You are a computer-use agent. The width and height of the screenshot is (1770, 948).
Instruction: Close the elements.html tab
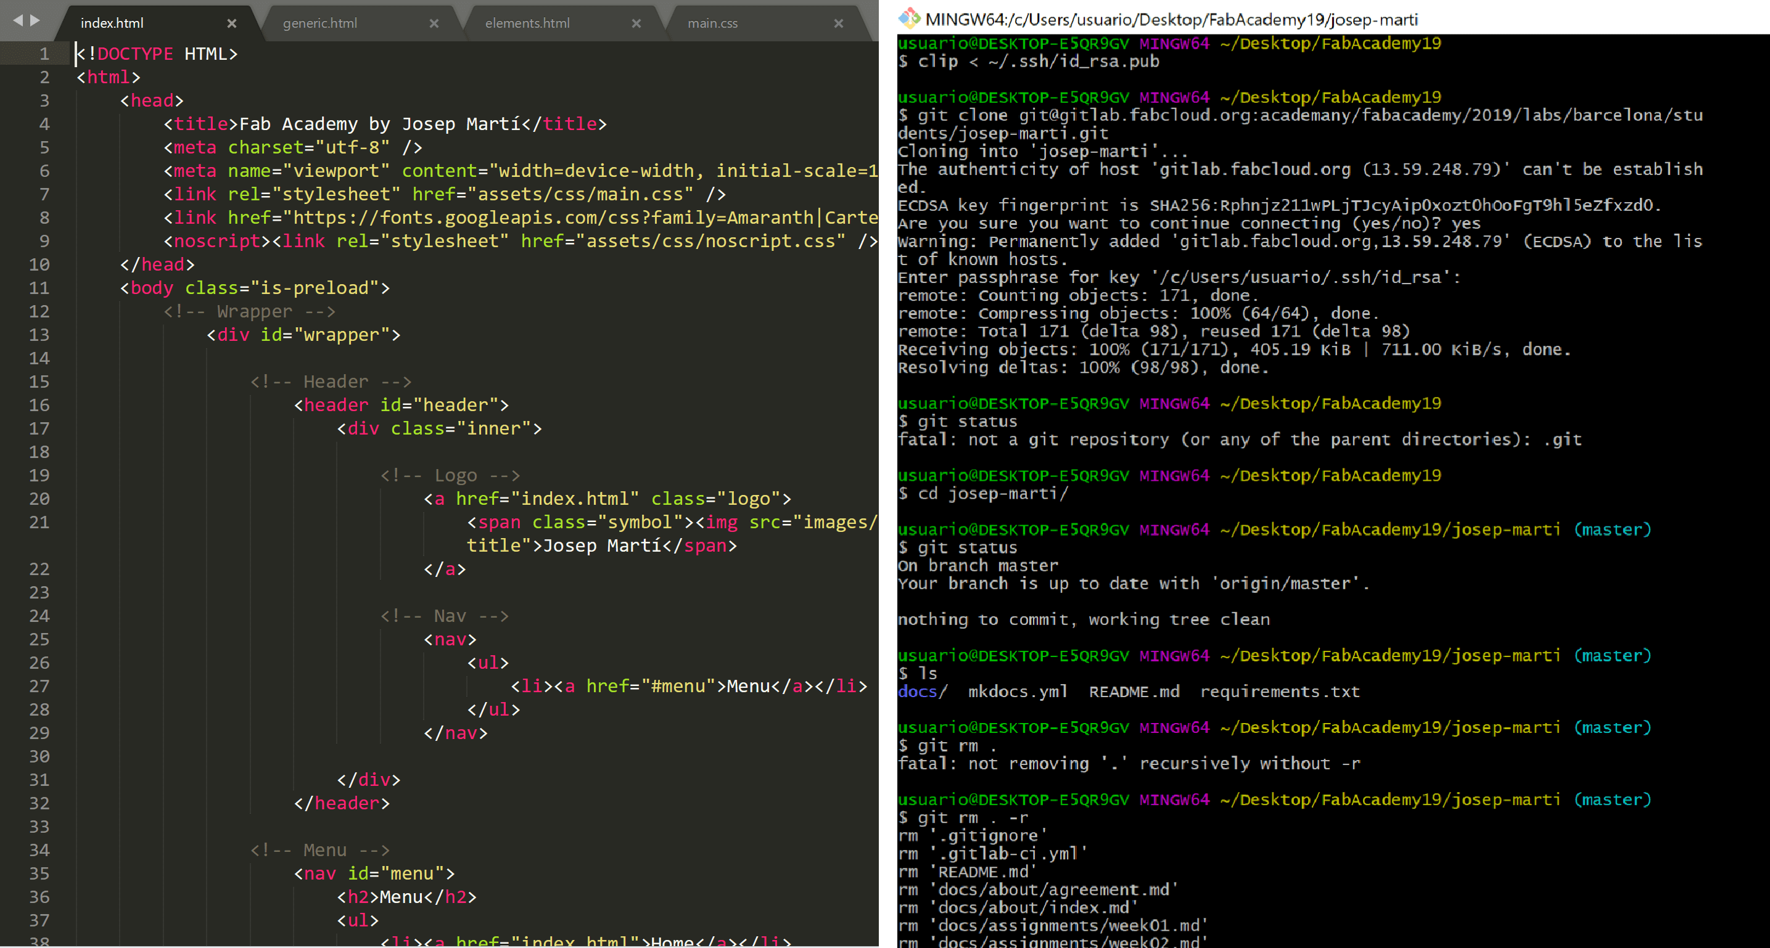(636, 23)
